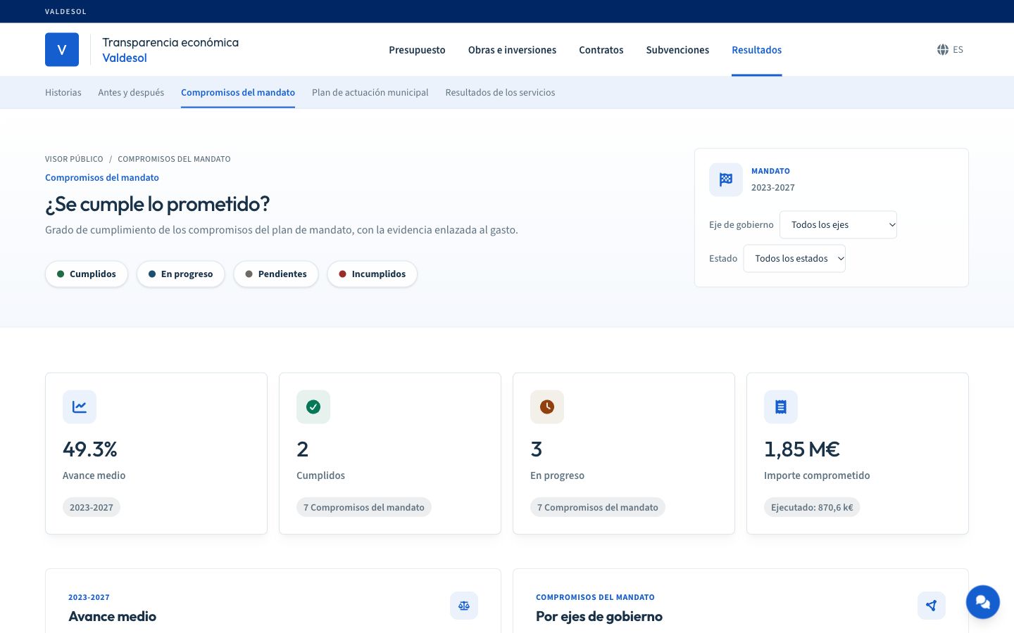Click the blue V logo icon

(x=62, y=50)
